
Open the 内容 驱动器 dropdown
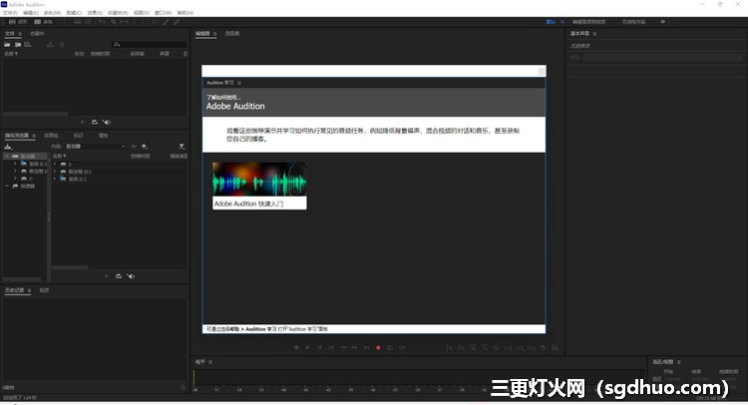pos(96,147)
